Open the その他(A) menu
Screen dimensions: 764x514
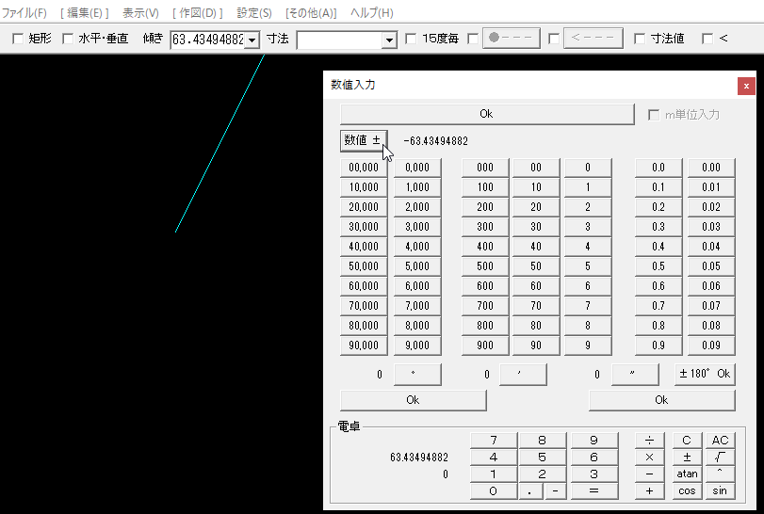pos(311,12)
